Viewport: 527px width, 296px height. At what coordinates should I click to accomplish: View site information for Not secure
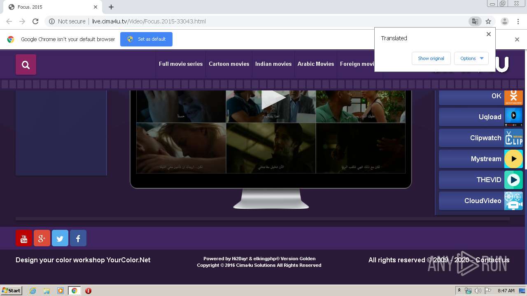[x=67, y=21]
